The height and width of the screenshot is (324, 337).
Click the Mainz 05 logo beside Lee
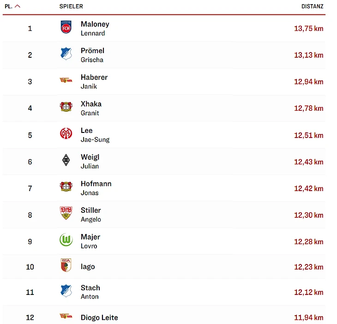(66, 134)
